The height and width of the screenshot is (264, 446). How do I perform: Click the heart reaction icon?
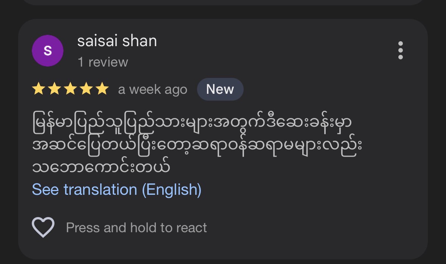[x=43, y=227]
